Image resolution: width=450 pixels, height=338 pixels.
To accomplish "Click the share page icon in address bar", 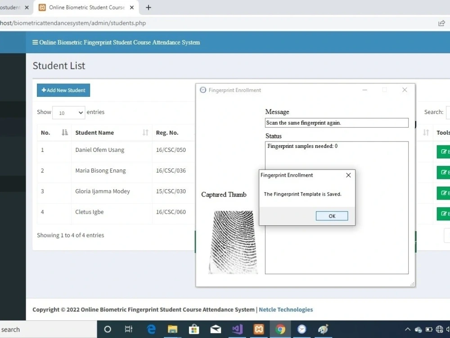I will 442,23.
